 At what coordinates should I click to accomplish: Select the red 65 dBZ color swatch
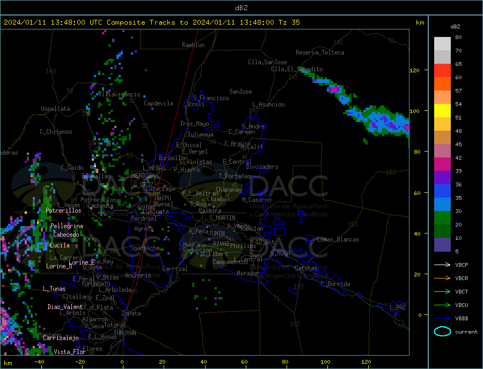pyautogui.click(x=442, y=70)
